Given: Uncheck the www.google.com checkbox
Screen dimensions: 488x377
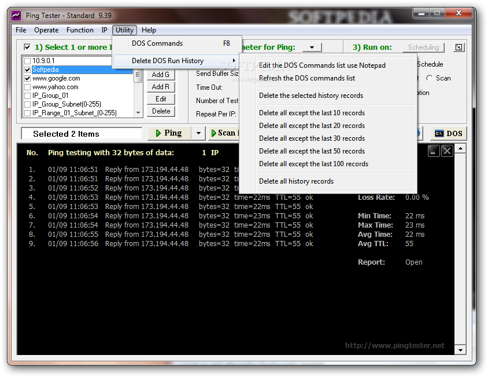Looking at the screenshot, I should tap(27, 78).
